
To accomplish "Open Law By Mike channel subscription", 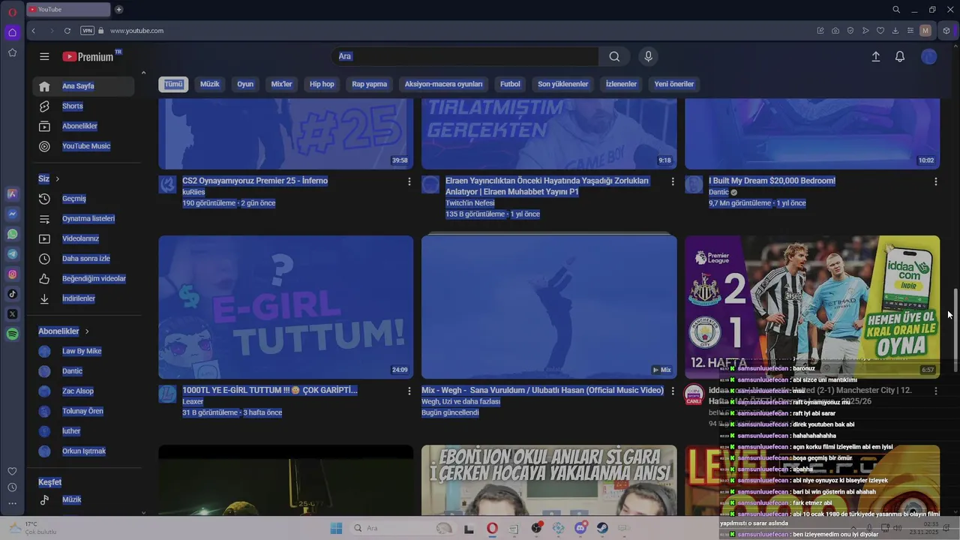I will pyautogui.click(x=84, y=351).
